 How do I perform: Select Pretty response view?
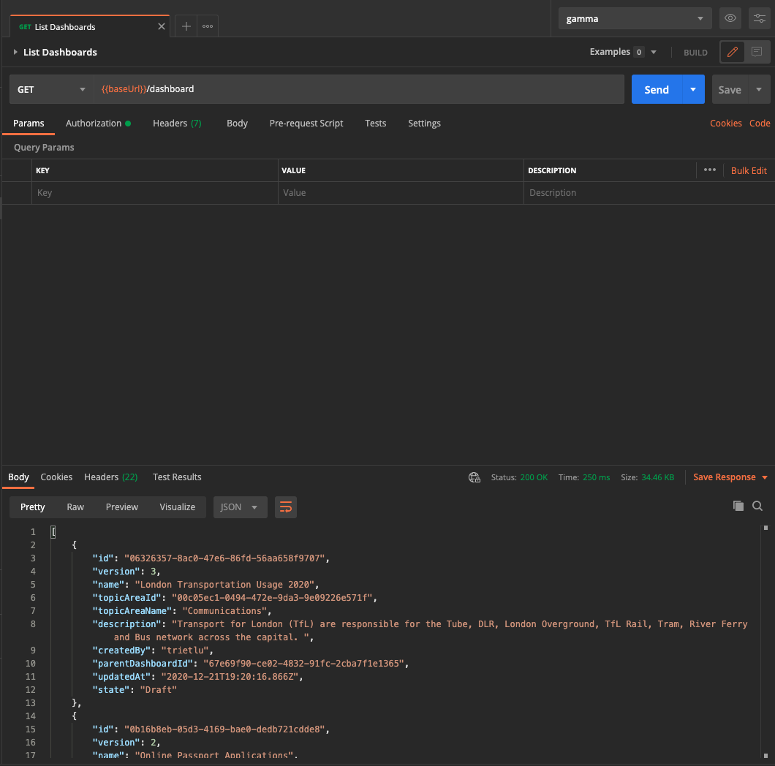pyautogui.click(x=33, y=507)
